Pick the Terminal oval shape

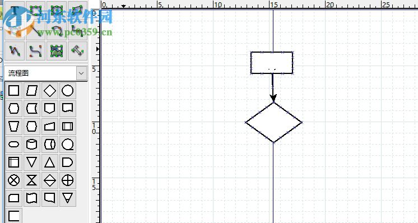13,145
